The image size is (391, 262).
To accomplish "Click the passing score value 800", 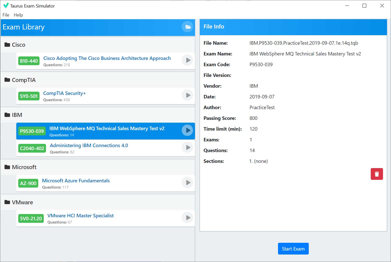I will (253, 118).
